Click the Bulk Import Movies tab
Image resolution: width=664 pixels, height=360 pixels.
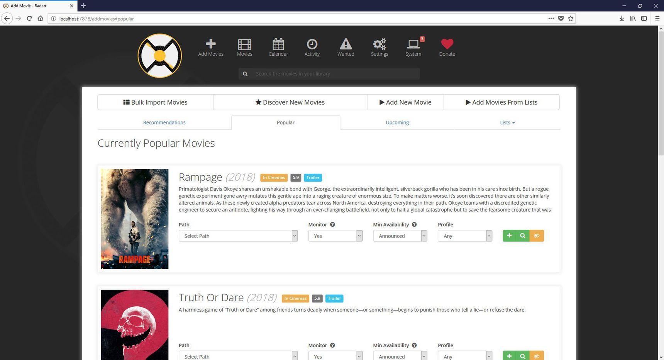click(155, 102)
